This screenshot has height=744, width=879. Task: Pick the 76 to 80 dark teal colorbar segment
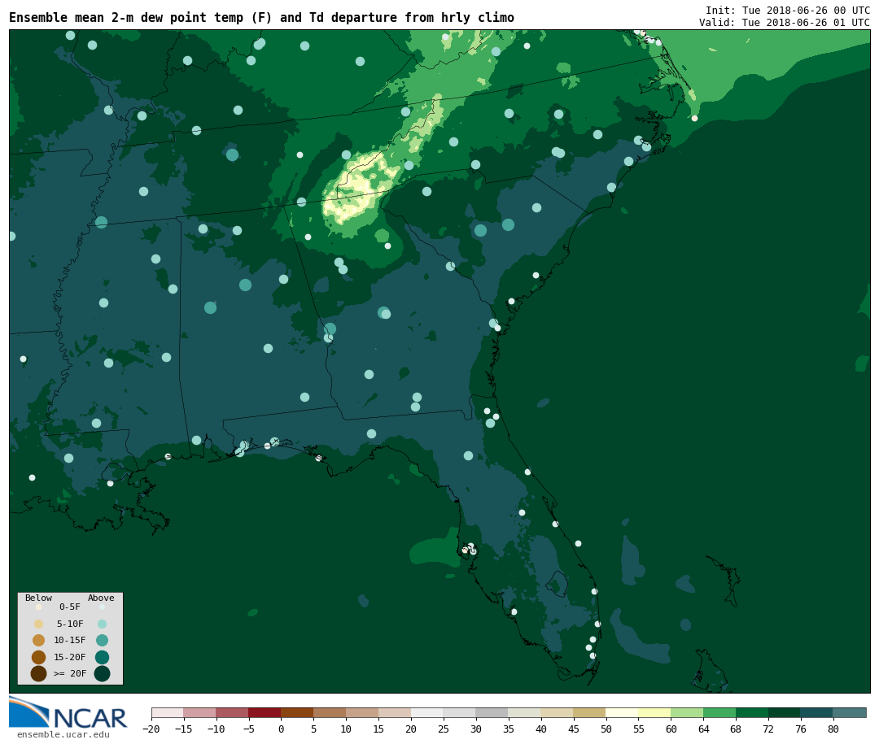[x=817, y=713]
